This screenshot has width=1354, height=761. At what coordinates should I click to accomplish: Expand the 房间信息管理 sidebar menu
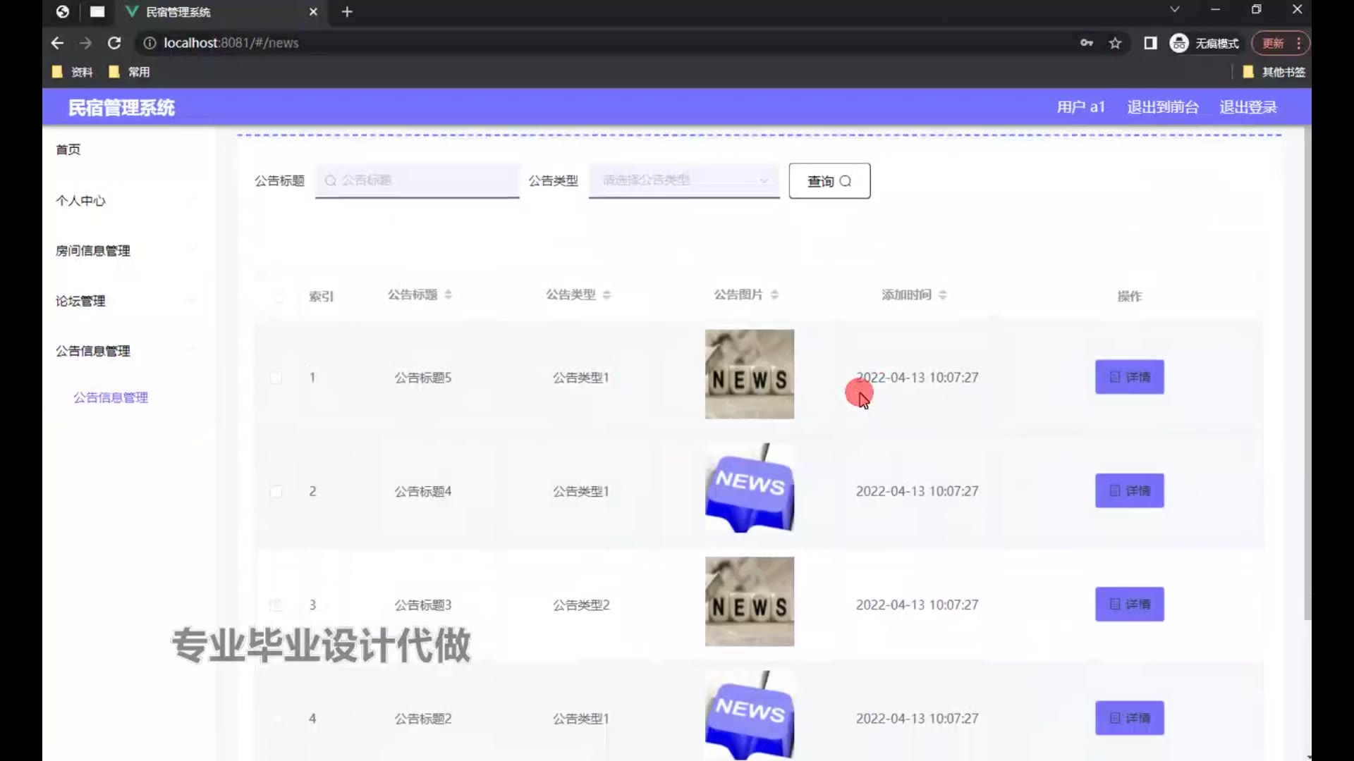click(92, 251)
